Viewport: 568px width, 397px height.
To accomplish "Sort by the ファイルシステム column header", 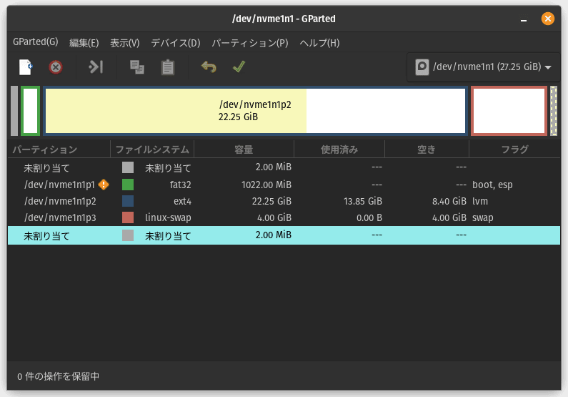I will click(x=152, y=150).
